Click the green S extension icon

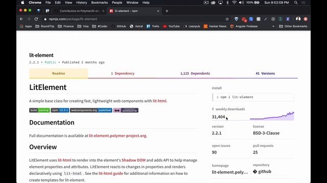click(281, 19)
